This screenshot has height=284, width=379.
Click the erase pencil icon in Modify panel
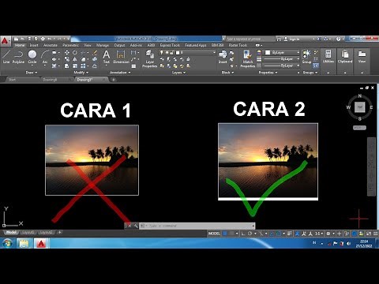tap(95, 53)
